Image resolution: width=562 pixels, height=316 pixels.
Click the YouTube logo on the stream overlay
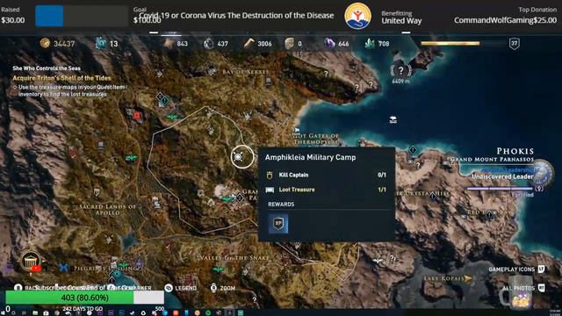37,269
